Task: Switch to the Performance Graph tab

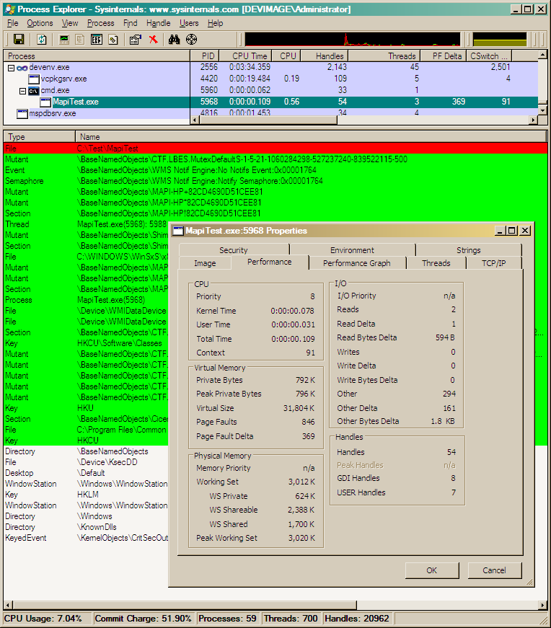Action: click(356, 263)
